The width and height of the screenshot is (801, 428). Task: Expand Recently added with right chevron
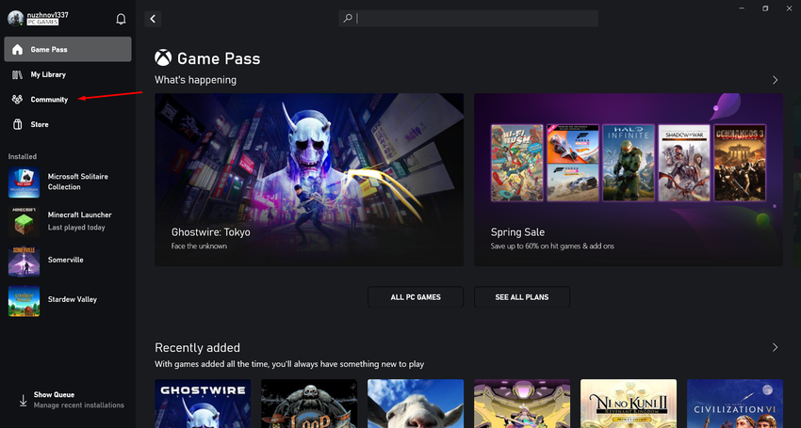coord(775,347)
